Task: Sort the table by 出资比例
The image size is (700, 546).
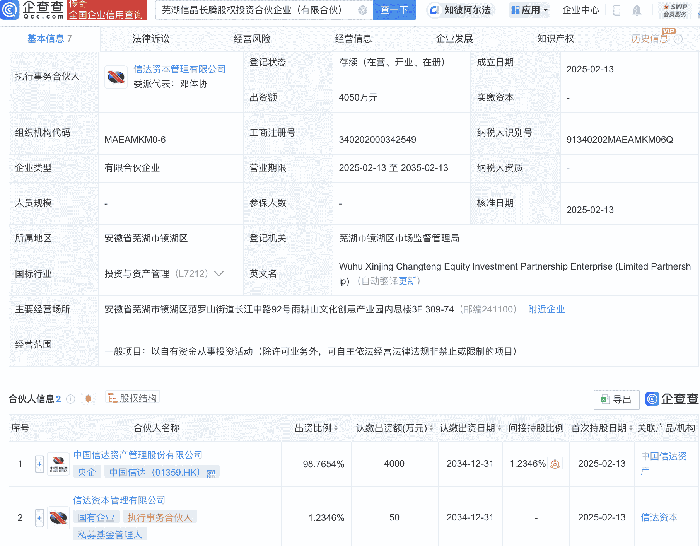Action: point(336,428)
